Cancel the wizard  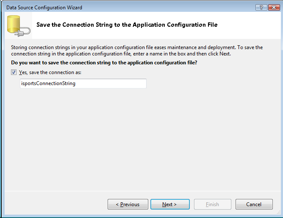[x=254, y=204]
